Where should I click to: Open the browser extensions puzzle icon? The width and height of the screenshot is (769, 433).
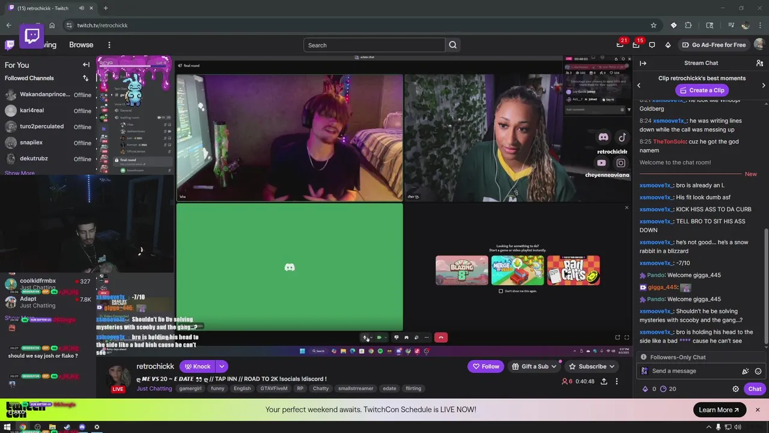coord(688,25)
